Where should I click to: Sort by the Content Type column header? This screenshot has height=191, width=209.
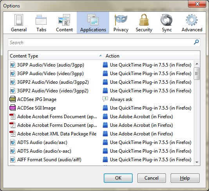click(56, 56)
